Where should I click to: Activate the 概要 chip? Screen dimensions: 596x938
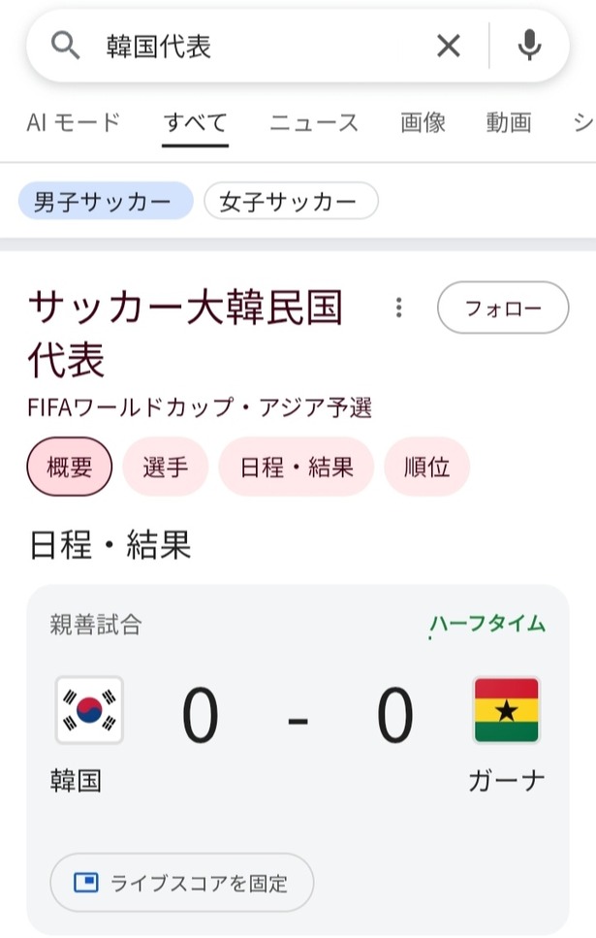point(69,467)
